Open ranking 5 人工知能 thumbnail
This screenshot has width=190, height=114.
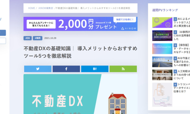(x=162, y=75)
